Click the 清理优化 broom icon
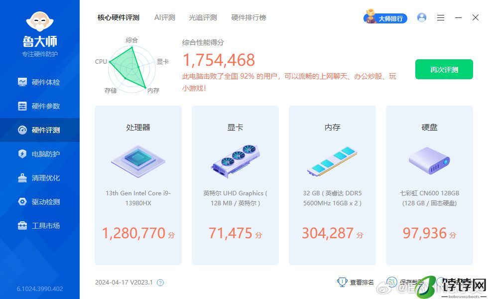Screen dimensions: 488x299 coord(22,178)
